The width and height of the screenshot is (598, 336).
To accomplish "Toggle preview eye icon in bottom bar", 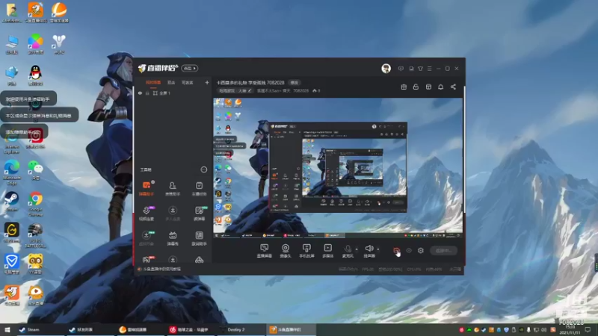I will click(x=409, y=251).
